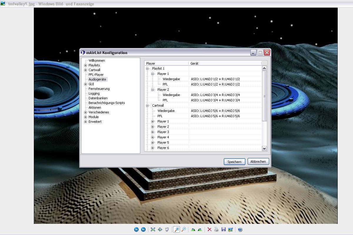Click the device list scrollbar up arrow
The width and height of the screenshot is (353, 235).
point(264,68)
